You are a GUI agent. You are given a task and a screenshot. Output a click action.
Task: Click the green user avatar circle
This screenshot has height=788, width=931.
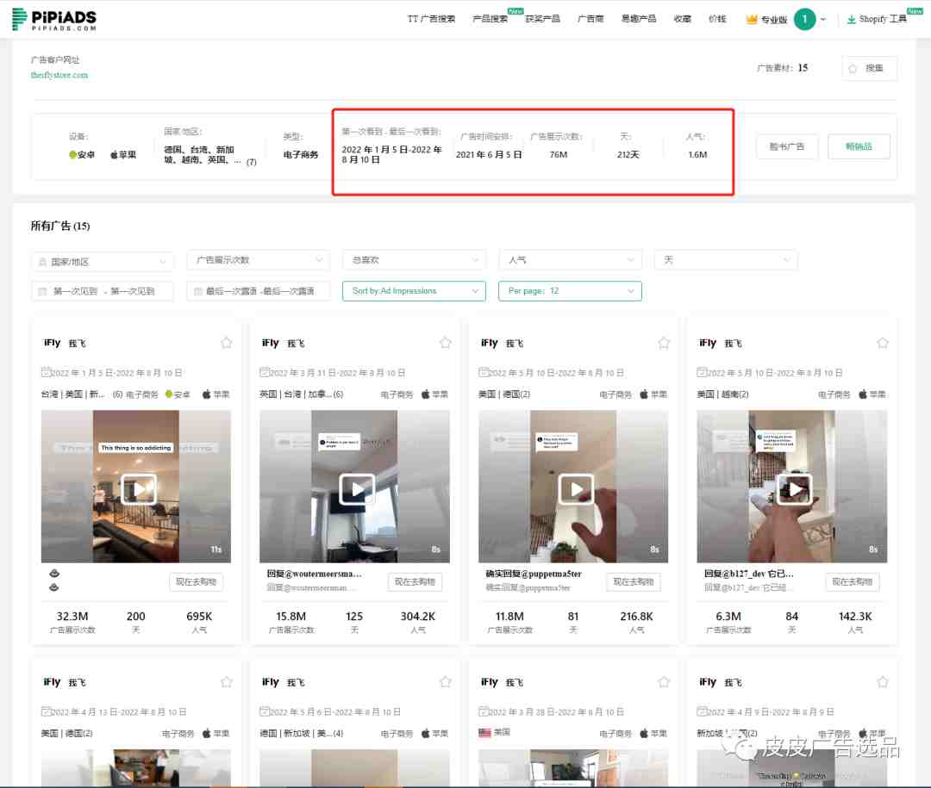[804, 19]
